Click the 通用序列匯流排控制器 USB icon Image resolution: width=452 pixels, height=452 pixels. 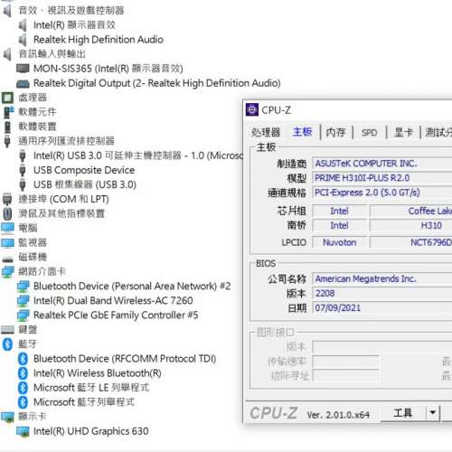click(x=7, y=141)
